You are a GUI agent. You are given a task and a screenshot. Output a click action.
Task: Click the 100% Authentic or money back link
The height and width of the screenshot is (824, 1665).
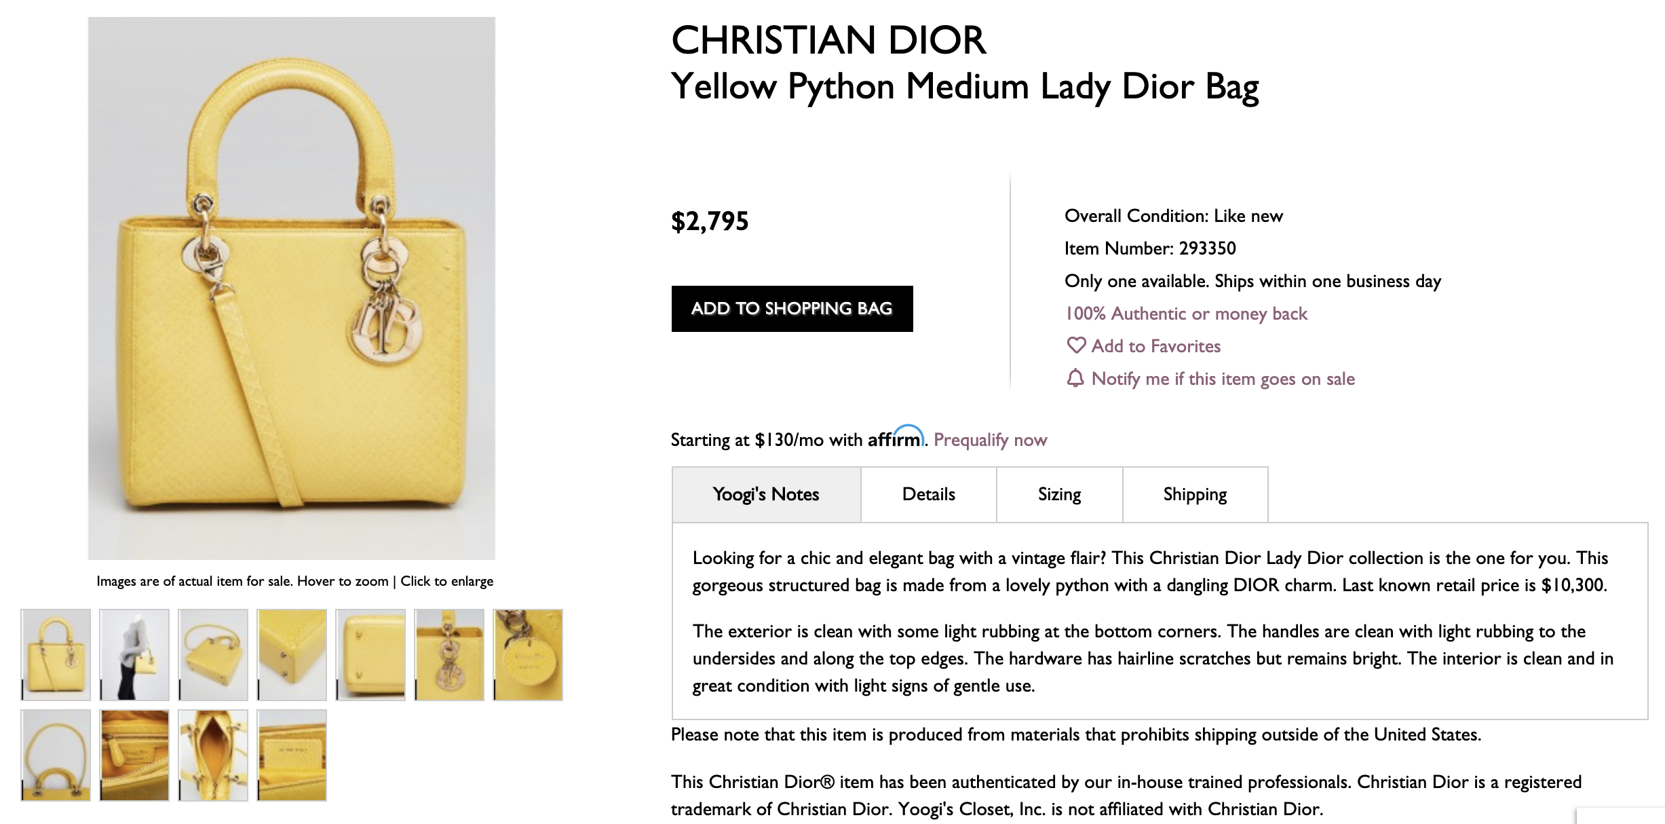1186,314
